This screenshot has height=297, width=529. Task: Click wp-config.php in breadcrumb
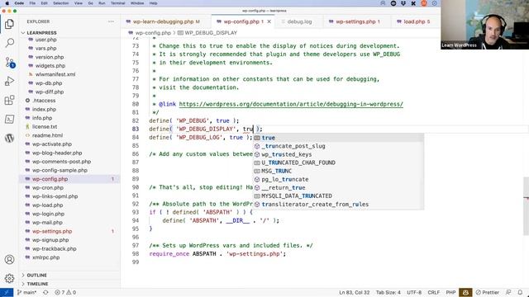pos(153,33)
